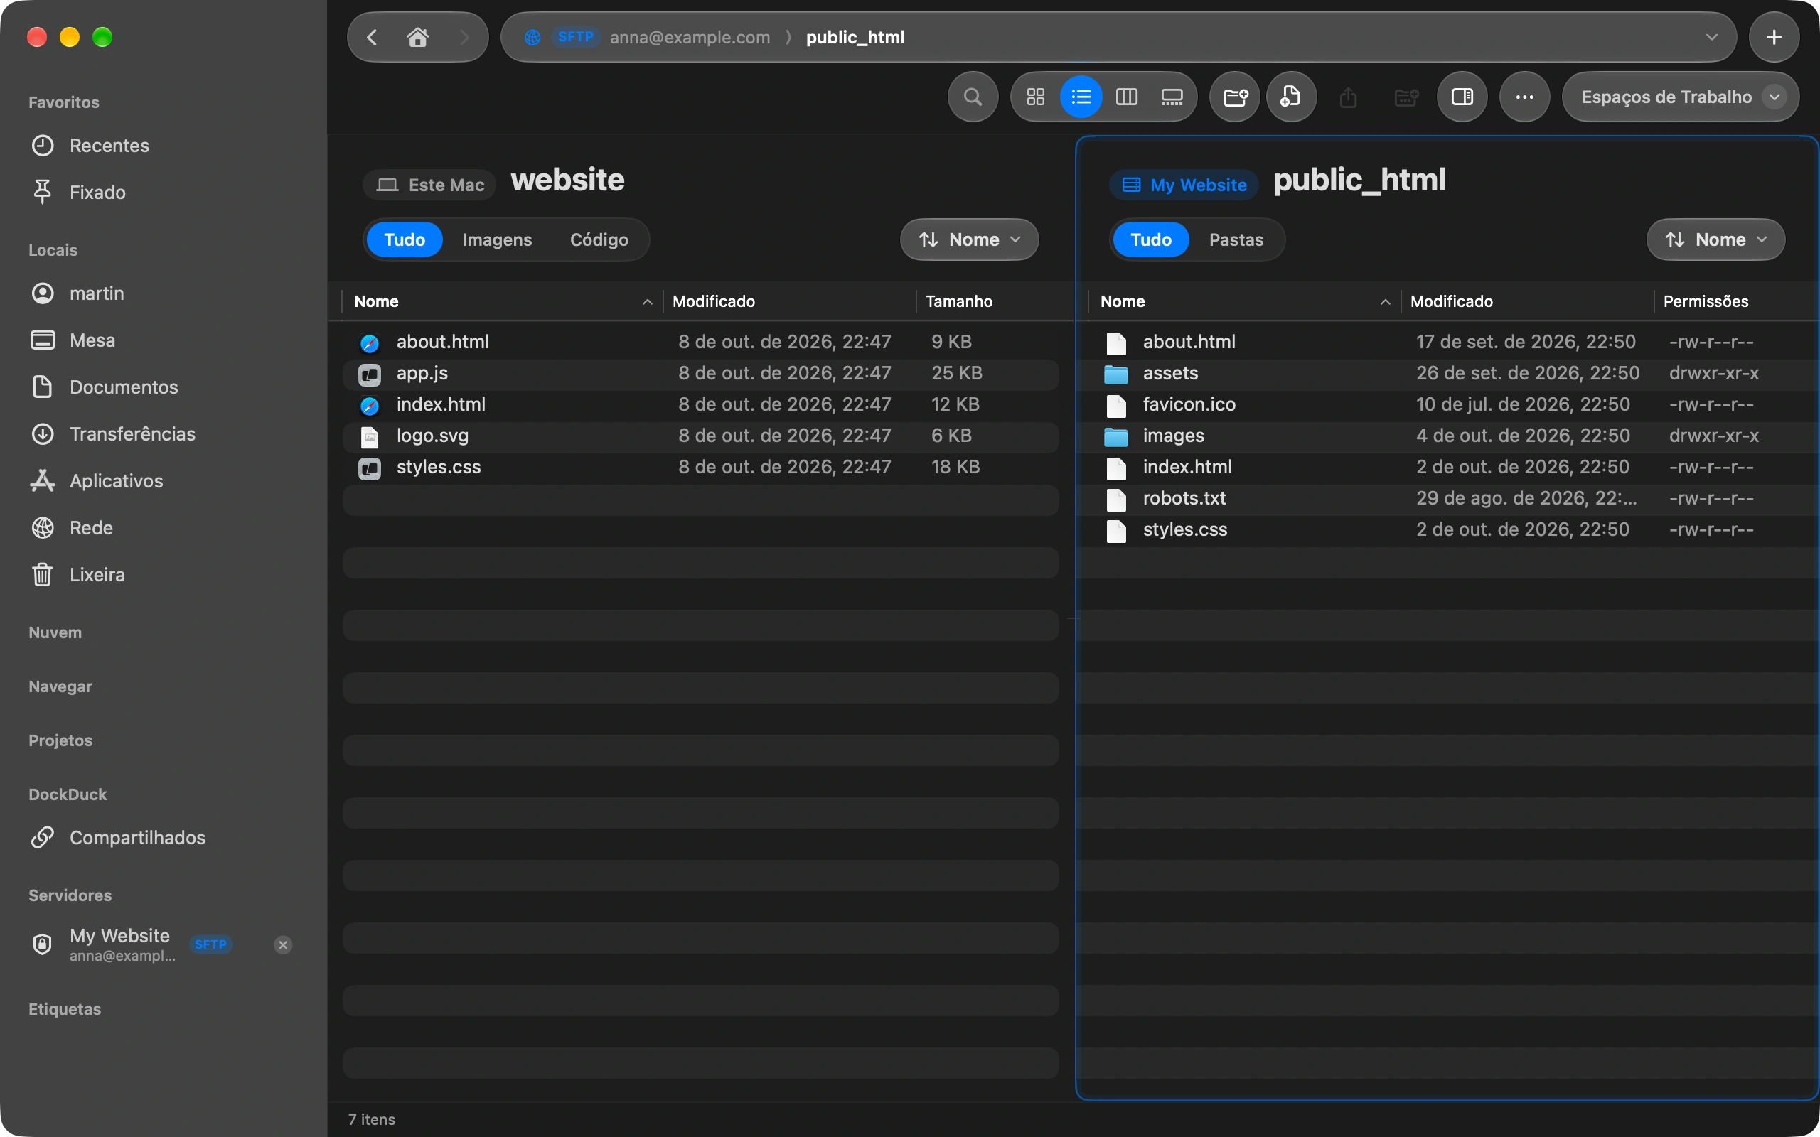Select the list view button
1820x1137 pixels.
click(x=1081, y=97)
